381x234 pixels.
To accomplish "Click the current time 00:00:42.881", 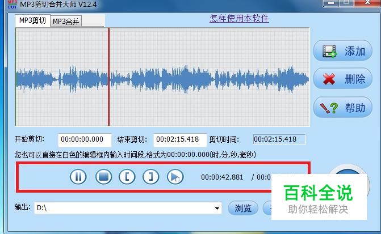I will [x=222, y=177].
